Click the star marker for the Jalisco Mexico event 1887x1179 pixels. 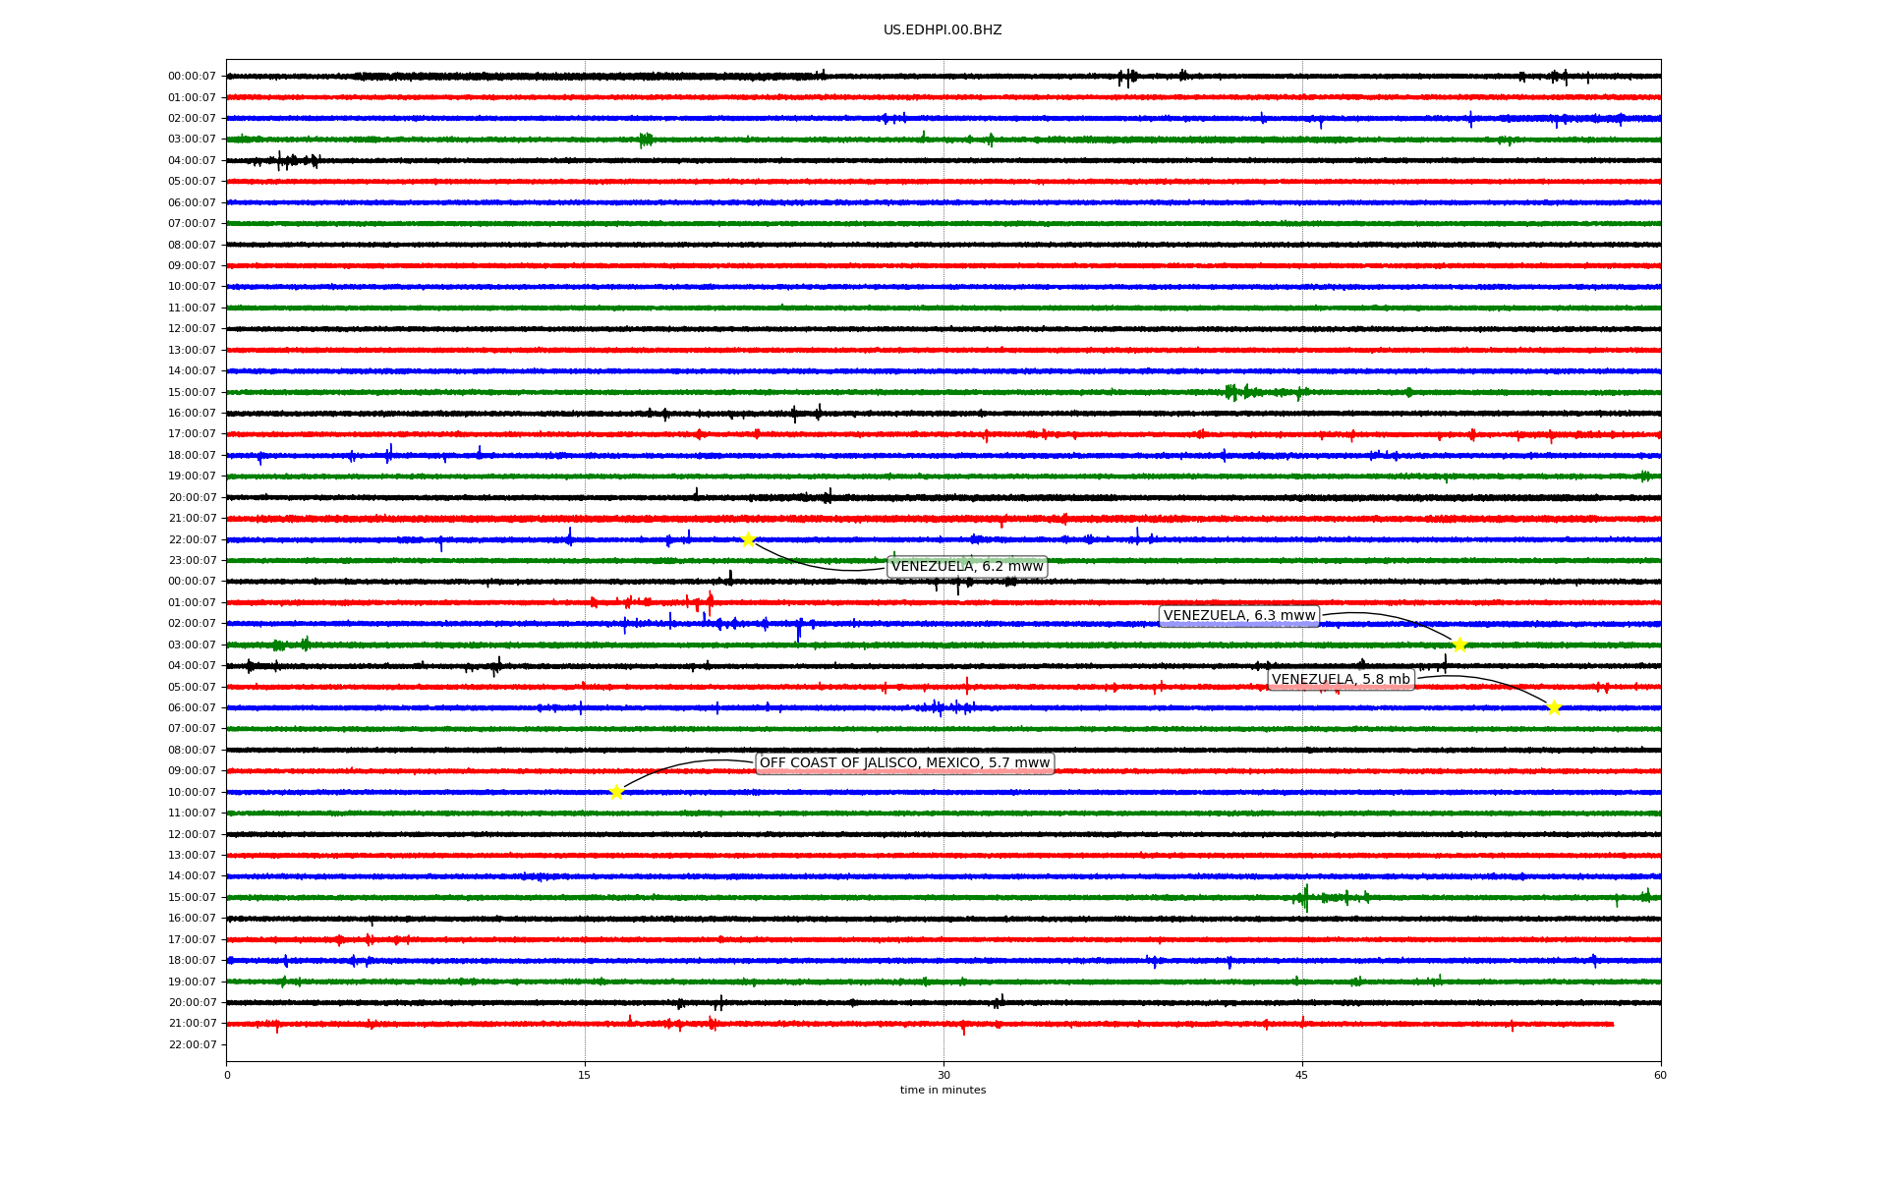pyautogui.click(x=616, y=792)
